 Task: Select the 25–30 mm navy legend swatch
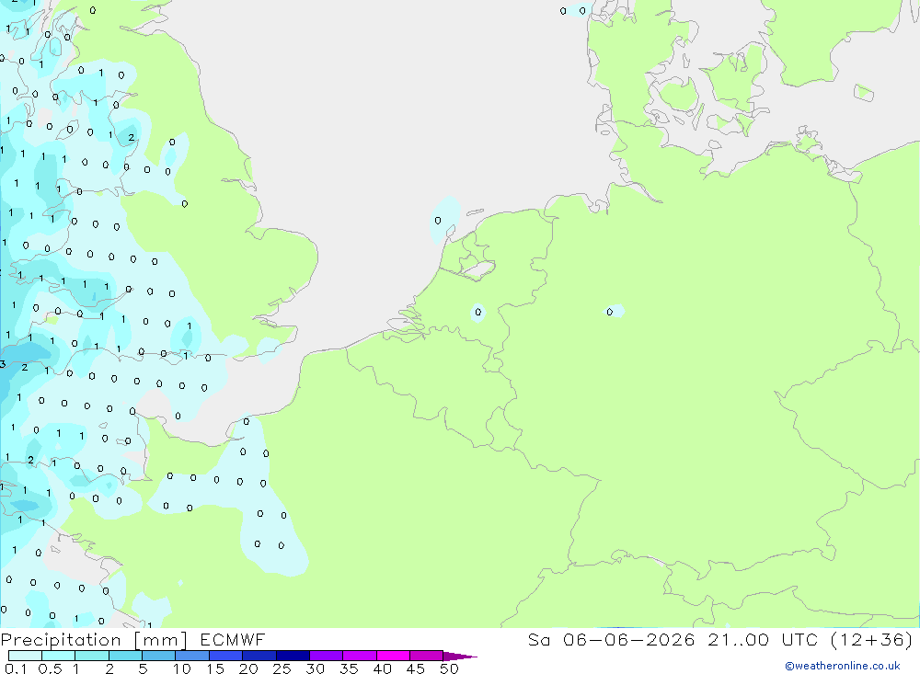point(293,656)
